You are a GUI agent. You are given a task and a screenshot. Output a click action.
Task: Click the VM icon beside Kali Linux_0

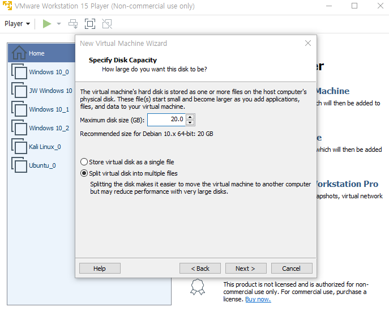[19, 147]
